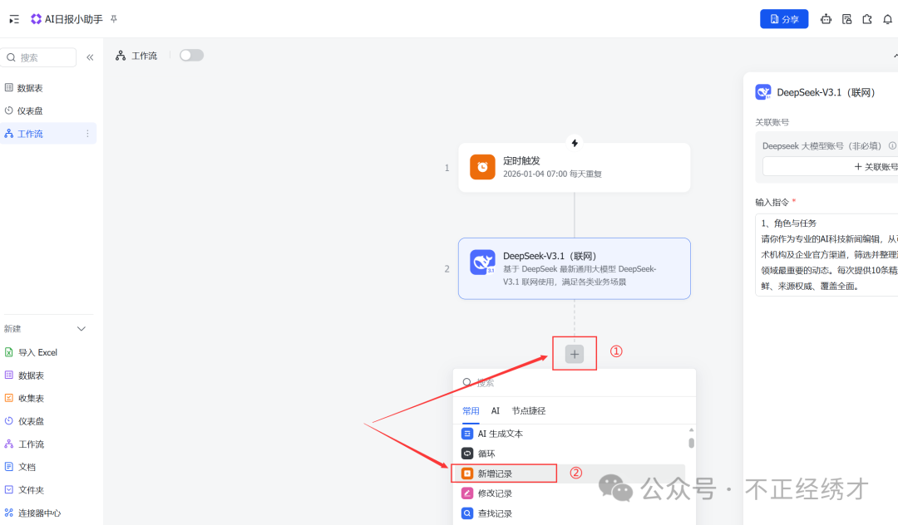Image resolution: width=898 pixels, height=525 pixels.
Task: Open notifications bell icon
Action: point(888,19)
